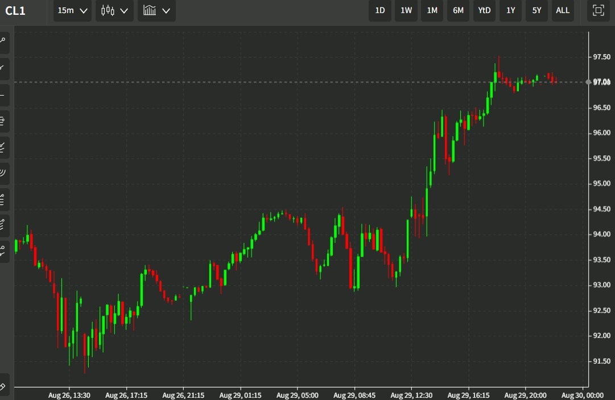Click the 96.00 price axis label

601,133
